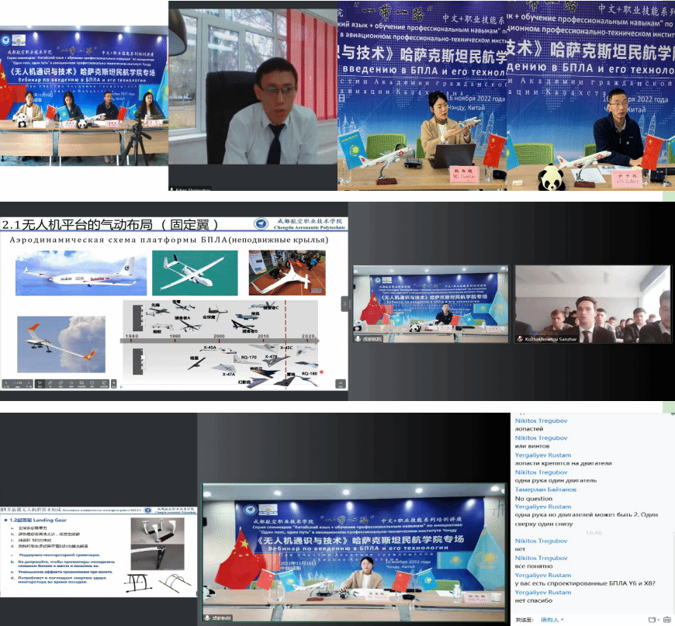The image size is (675, 626).
Task: Click the "1.2起落架 Landing Gear" slide heading
Action: coord(38,520)
